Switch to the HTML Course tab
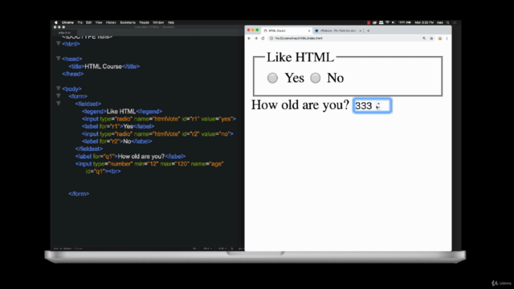Viewport: 514px width, 289px height. (x=287, y=31)
